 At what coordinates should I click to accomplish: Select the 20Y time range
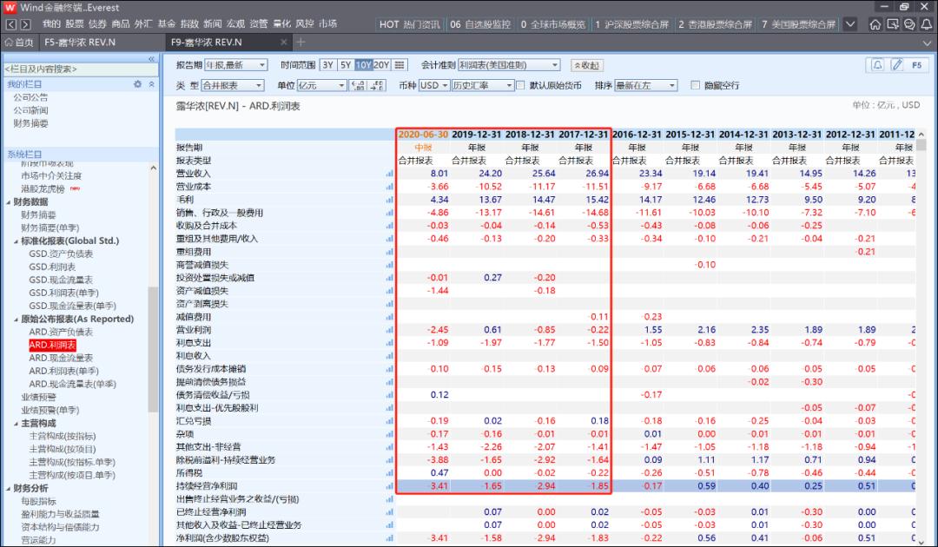381,65
